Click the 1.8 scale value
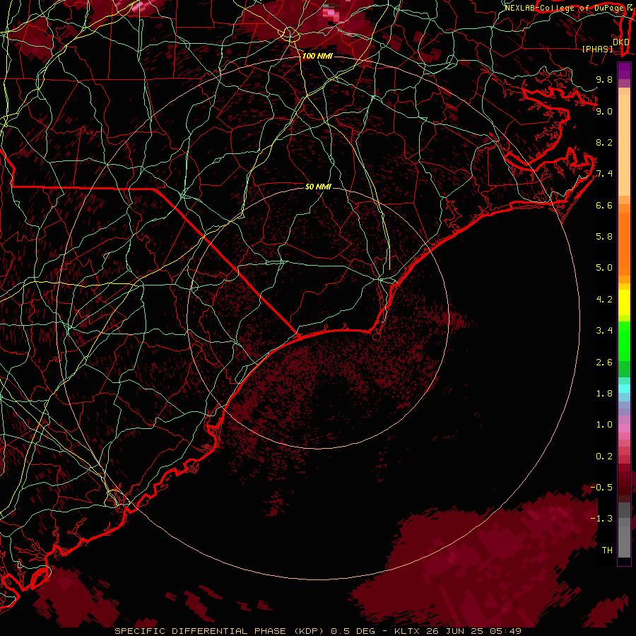 coord(604,394)
